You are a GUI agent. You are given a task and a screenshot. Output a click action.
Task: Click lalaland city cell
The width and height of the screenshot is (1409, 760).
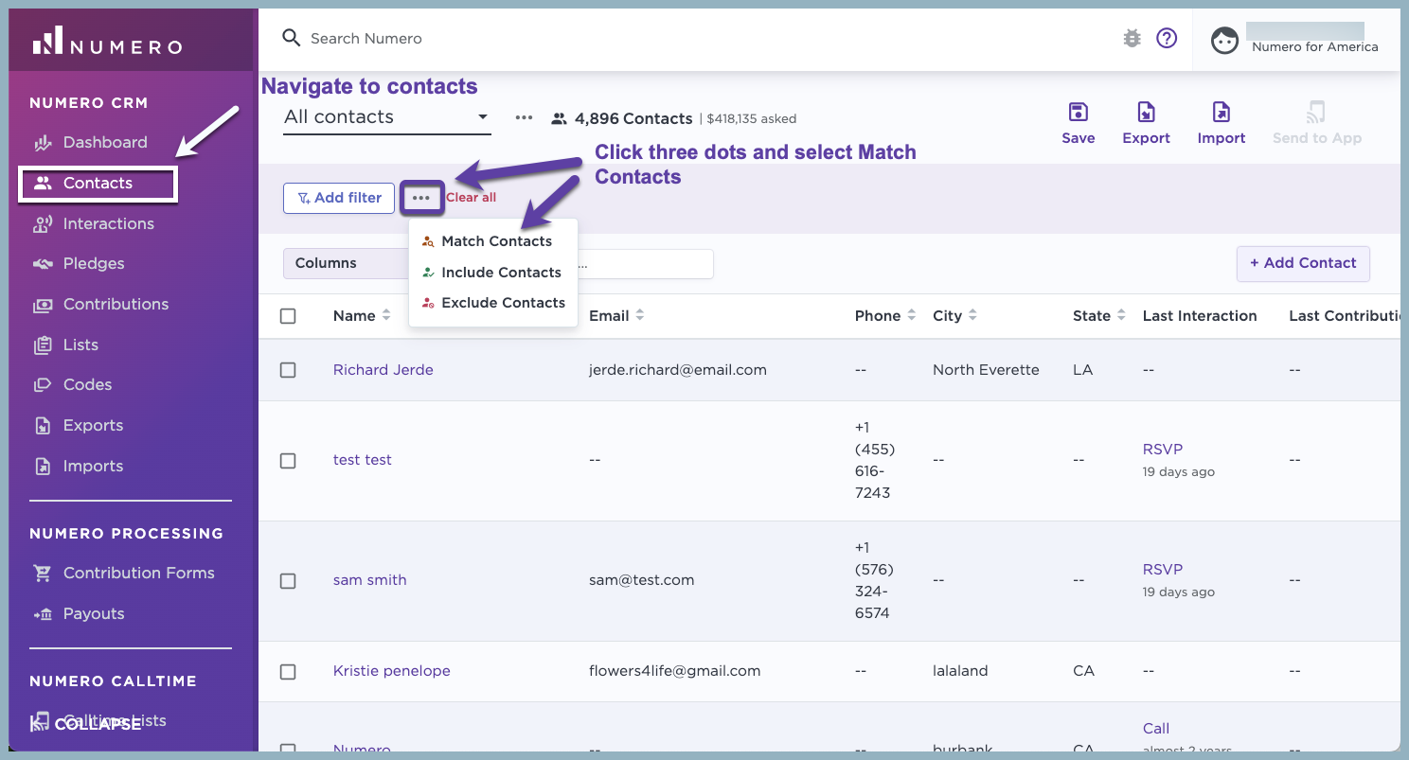[960, 671]
